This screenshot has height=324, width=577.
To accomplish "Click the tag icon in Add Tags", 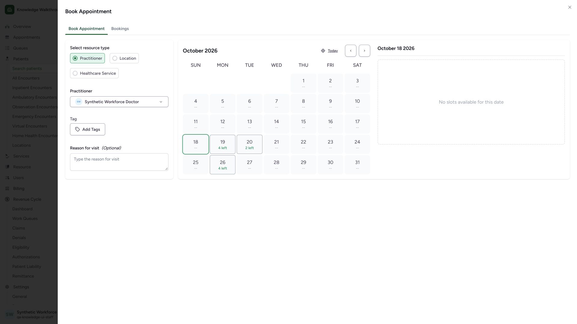I will pyautogui.click(x=78, y=129).
